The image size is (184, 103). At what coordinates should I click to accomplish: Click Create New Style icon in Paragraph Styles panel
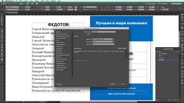tap(175, 100)
